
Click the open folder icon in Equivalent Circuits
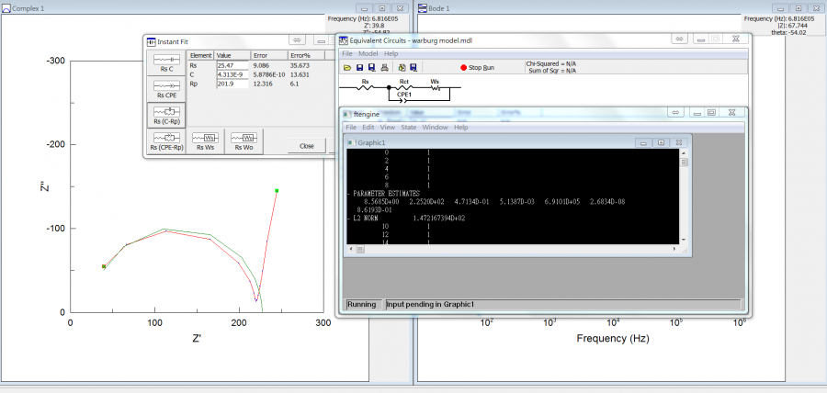(x=347, y=68)
